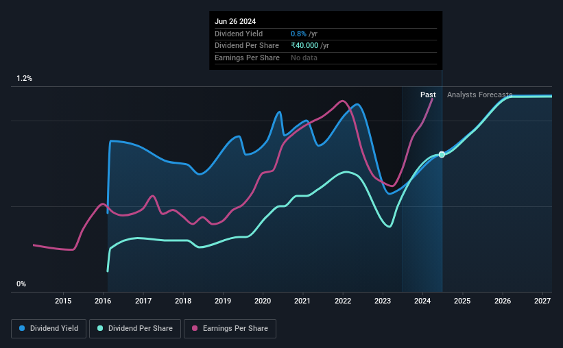The height and width of the screenshot is (348, 563).
Task: Click the 'Earnings Per Share' row label in tooltip
Action: pyautogui.click(x=247, y=58)
